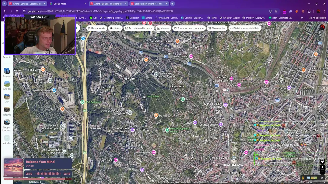Open the tab search dropdown

[4, 4]
